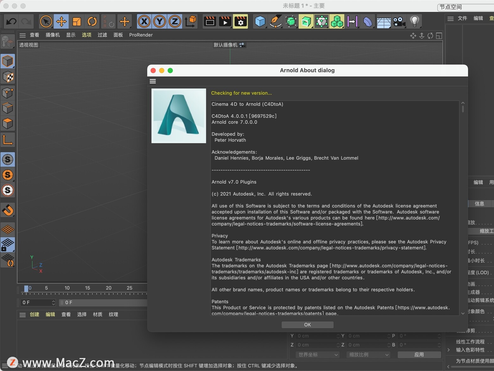Open the 摄像机 menu of the viewport
This screenshot has width=494, height=371.
click(52, 35)
